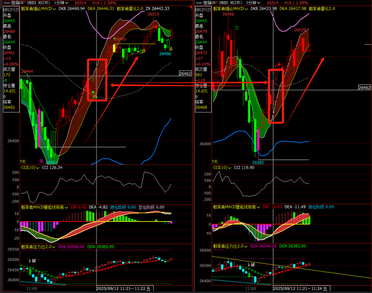
Task: Open right 概率者压力位2.0 indicator settings
Action: pos(246,246)
